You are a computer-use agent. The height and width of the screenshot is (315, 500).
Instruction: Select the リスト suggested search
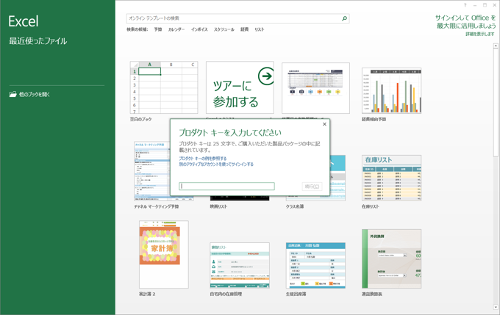tap(260, 29)
